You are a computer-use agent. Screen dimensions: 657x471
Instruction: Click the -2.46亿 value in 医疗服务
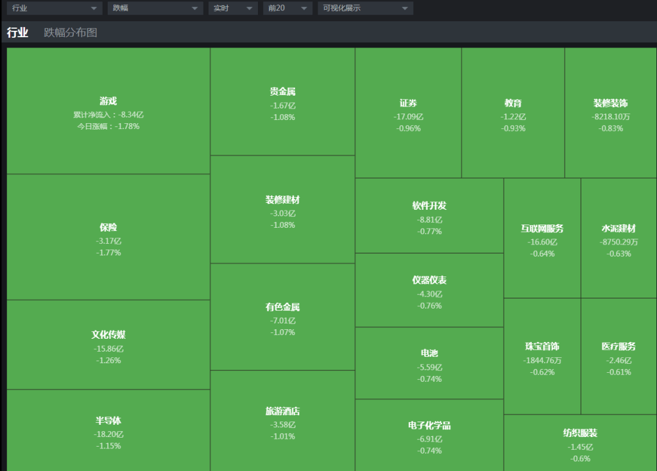click(619, 361)
